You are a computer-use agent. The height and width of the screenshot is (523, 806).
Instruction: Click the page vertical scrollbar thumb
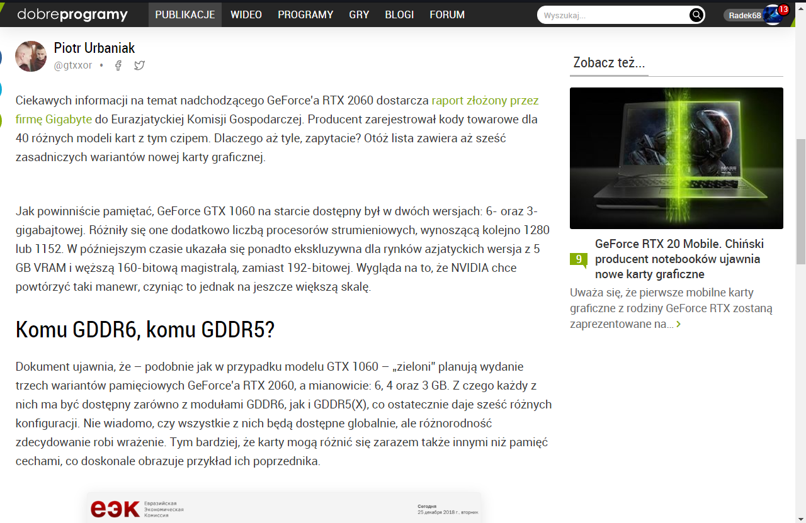(x=801, y=201)
